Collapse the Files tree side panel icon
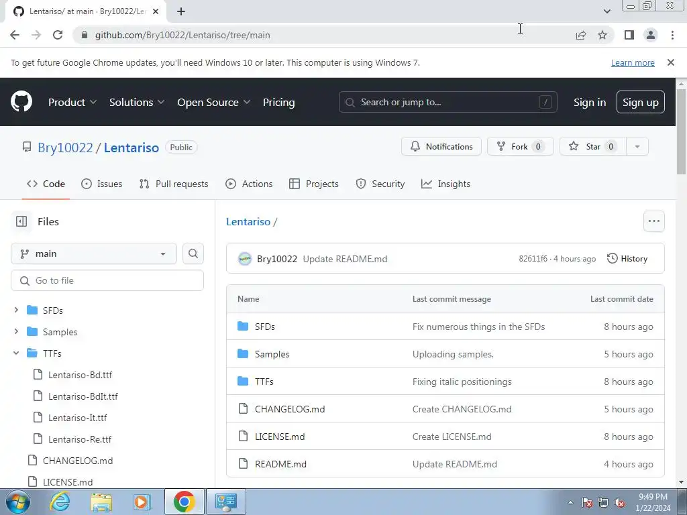This screenshot has height=515, width=687. 21,221
